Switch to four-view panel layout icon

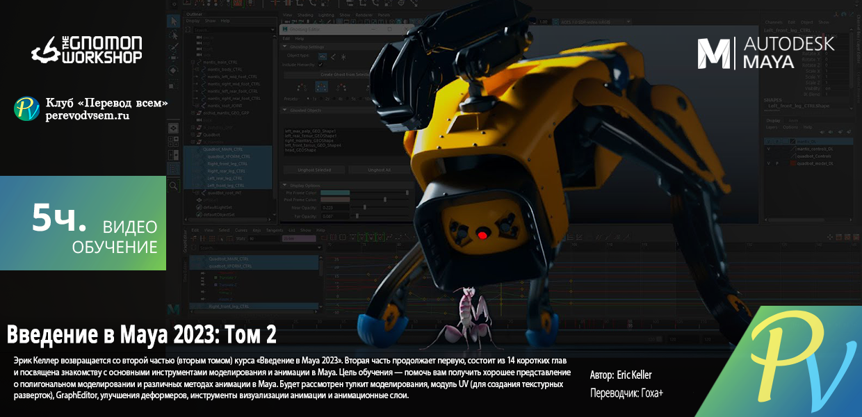[x=173, y=141]
